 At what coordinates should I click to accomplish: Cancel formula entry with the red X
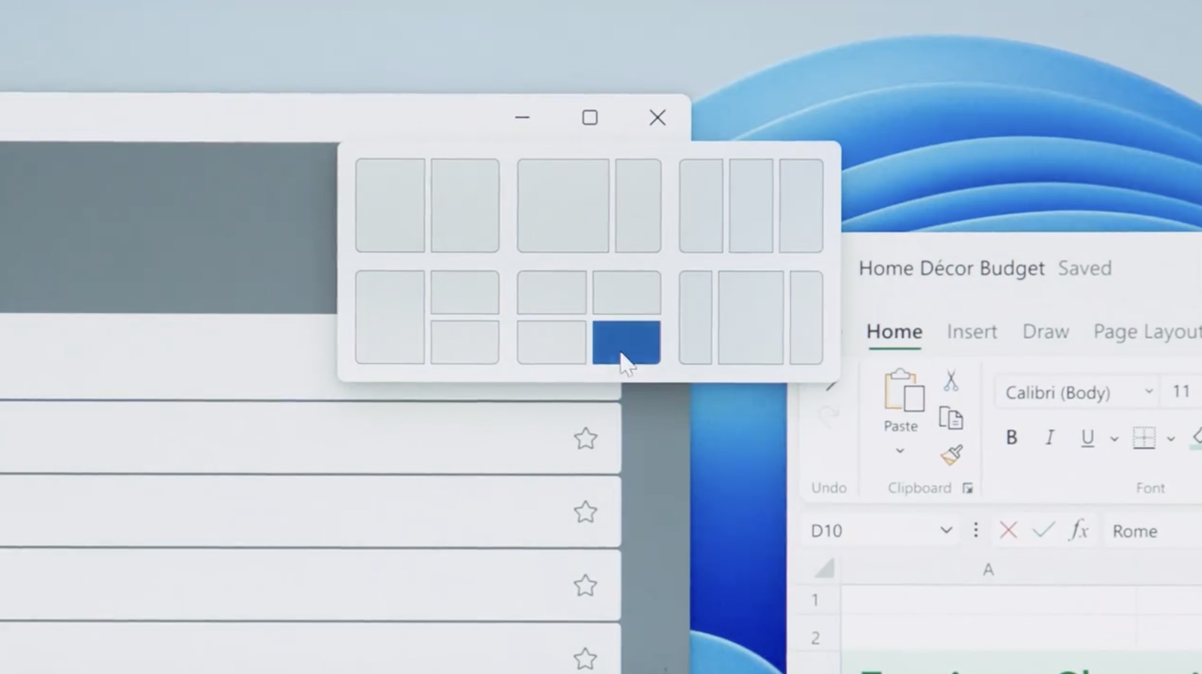pyautogui.click(x=1008, y=530)
